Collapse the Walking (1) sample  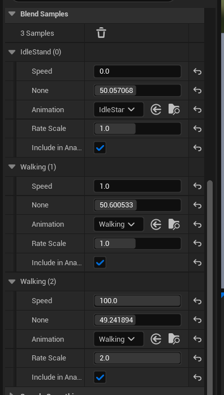[x=12, y=167]
